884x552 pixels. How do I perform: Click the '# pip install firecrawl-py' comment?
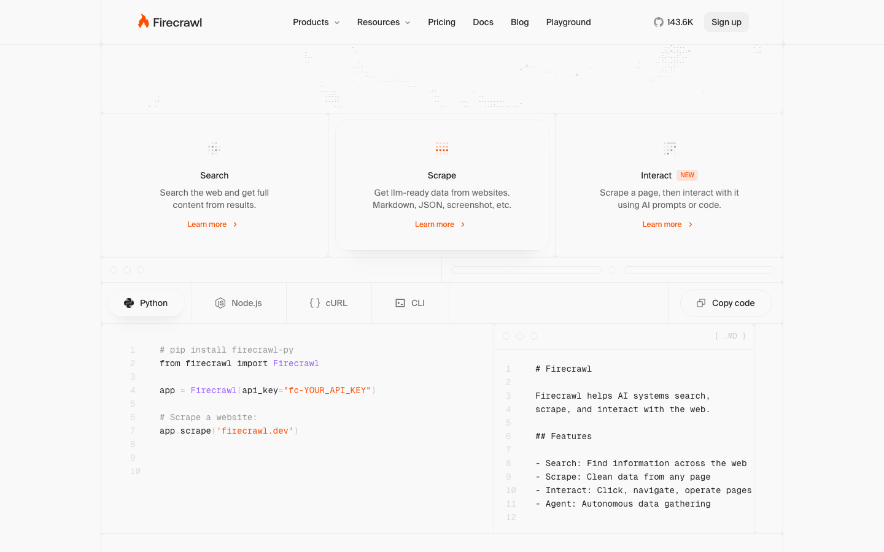pyautogui.click(x=227, y=350)
